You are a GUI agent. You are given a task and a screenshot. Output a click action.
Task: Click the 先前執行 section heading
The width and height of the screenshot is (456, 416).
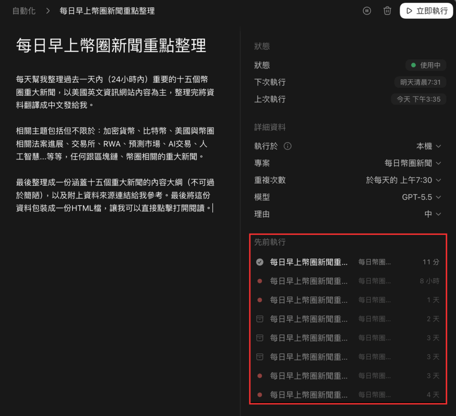coord(270,242)
